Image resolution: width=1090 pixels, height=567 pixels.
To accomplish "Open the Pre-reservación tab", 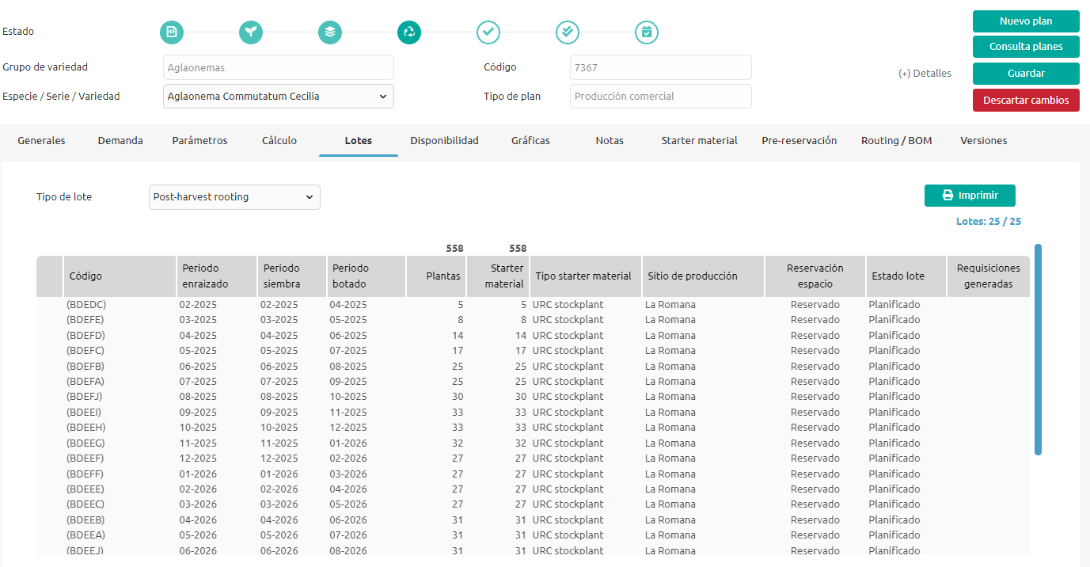I will click(799, 141).
